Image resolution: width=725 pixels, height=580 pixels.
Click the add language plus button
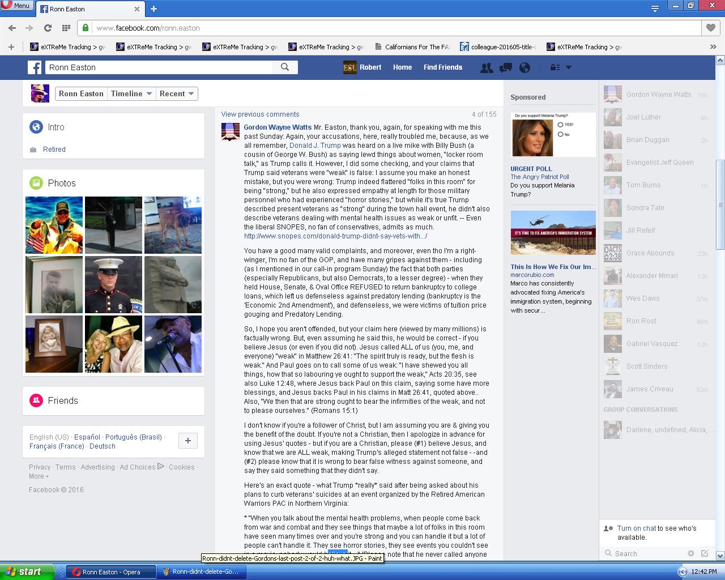click(188, 441)
